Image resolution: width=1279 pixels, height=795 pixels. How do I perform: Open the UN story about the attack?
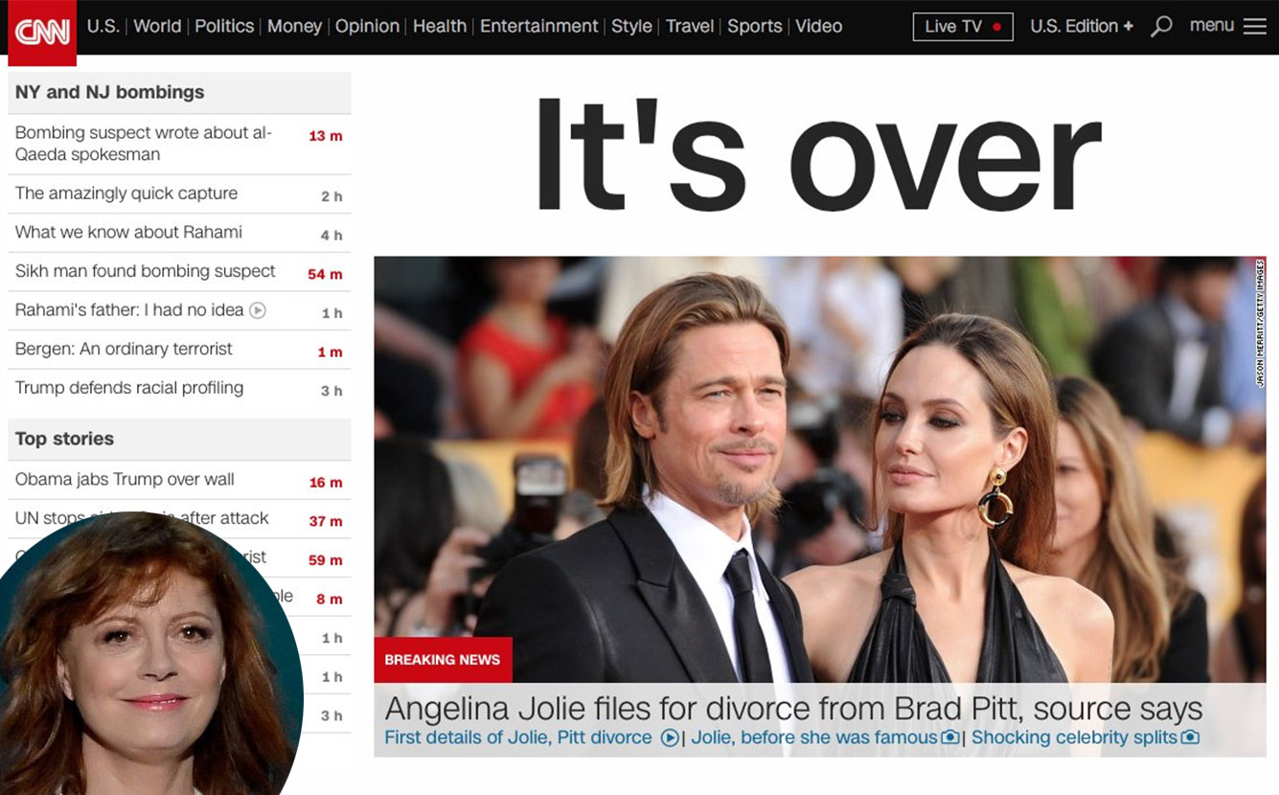tap(142, 518)
